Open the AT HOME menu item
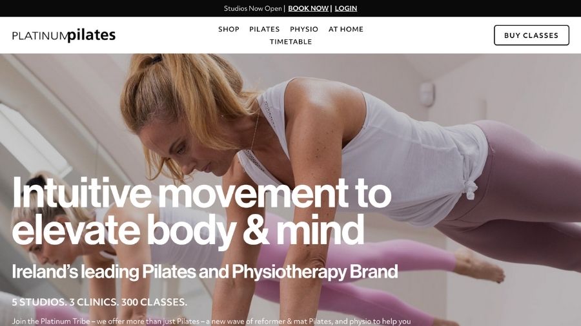 [x=346, y=29]
